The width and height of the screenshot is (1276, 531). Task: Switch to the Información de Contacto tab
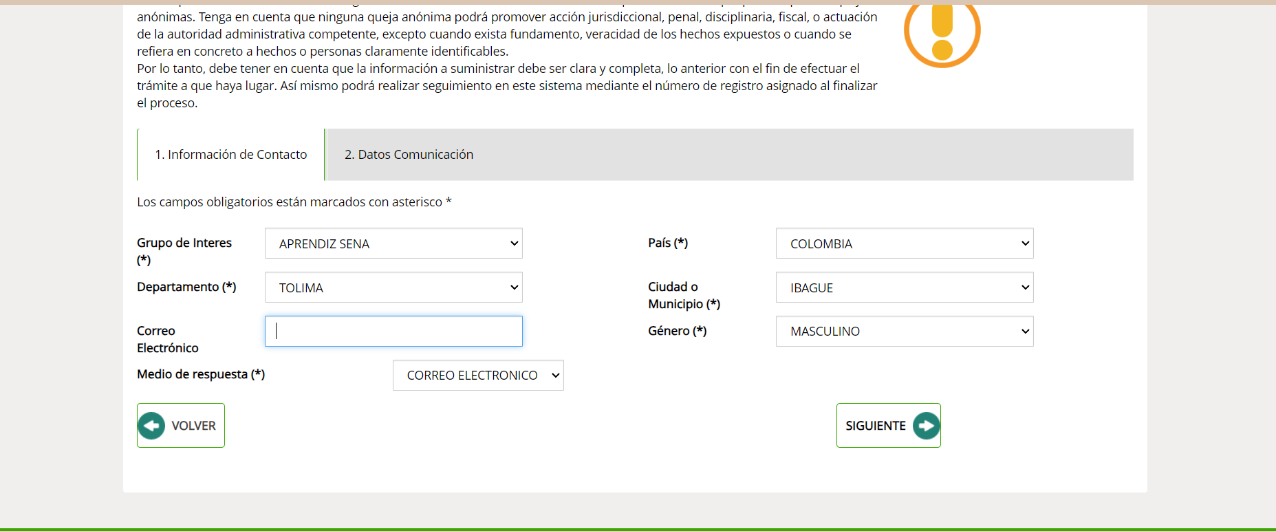pyautogui.click(x=230, y=155)
